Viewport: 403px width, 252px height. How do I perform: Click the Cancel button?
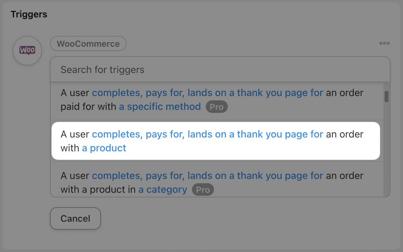[75, 218]
